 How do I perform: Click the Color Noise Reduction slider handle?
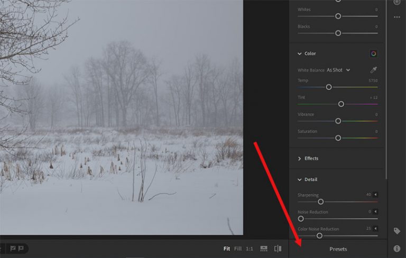pyautogui.click(x=319, y=235)
